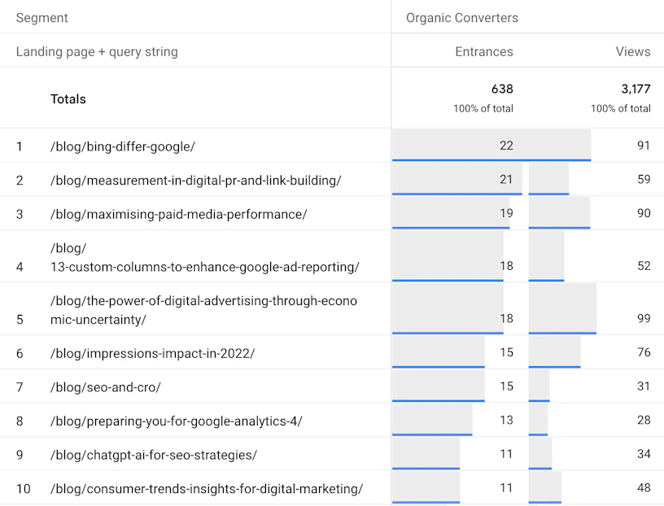Select the Organic Converters segment header
664x506 pixels.
(462, 18)
